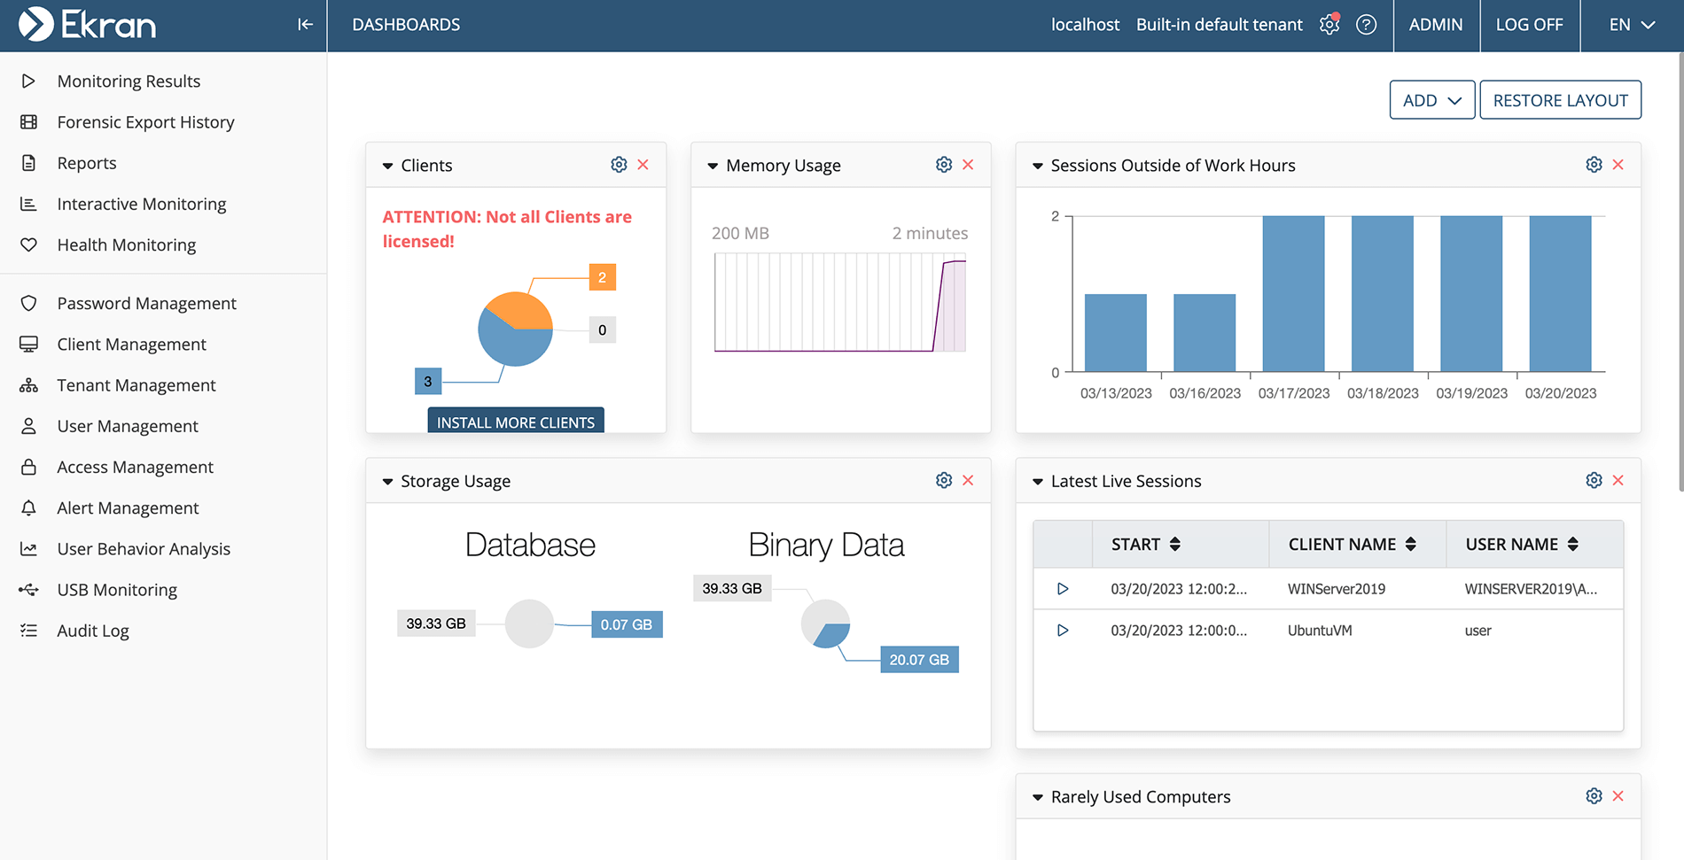Click LOG OFF
This screenshot has height=860, width=1684.
1529,25
